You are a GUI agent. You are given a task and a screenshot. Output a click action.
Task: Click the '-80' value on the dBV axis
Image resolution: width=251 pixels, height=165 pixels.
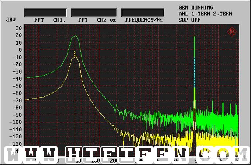[x=17, y=108]
